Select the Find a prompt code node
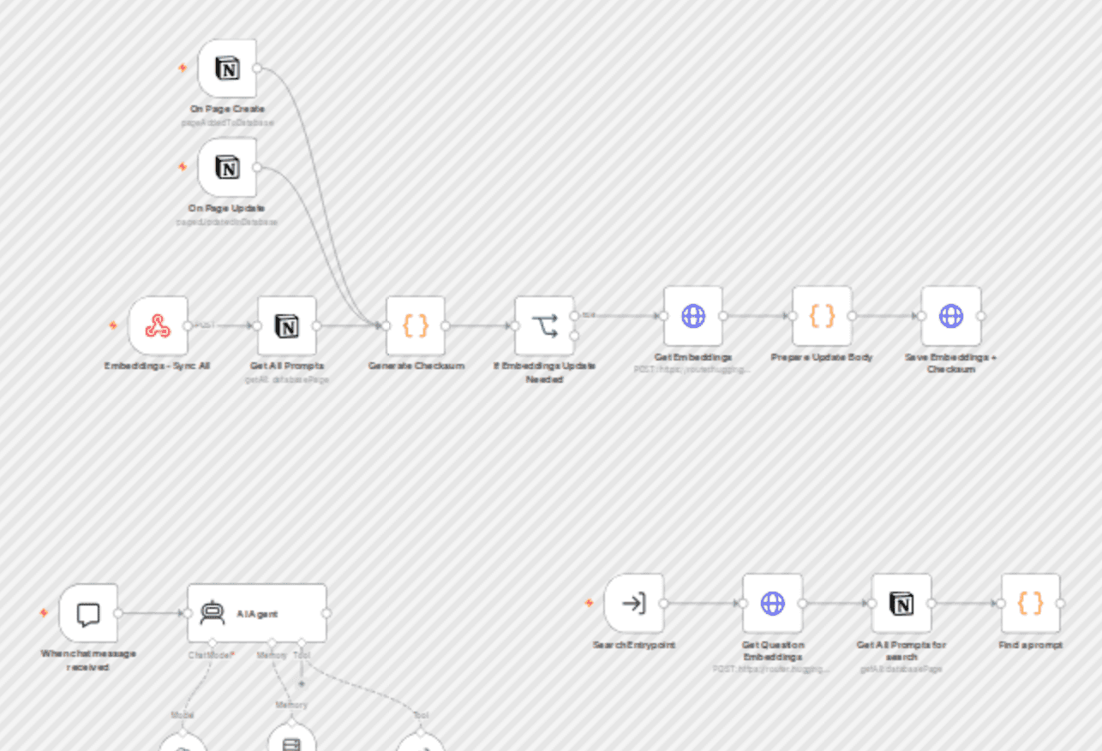The image size is (1102, 751). click(1031, 604)
